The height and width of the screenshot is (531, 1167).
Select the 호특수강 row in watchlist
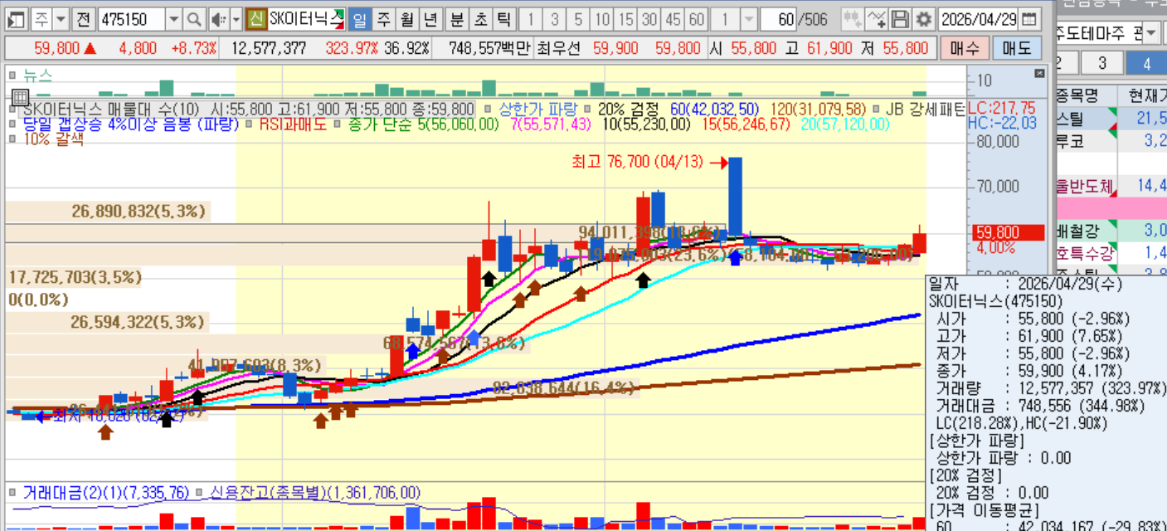tap(1111, 252)
